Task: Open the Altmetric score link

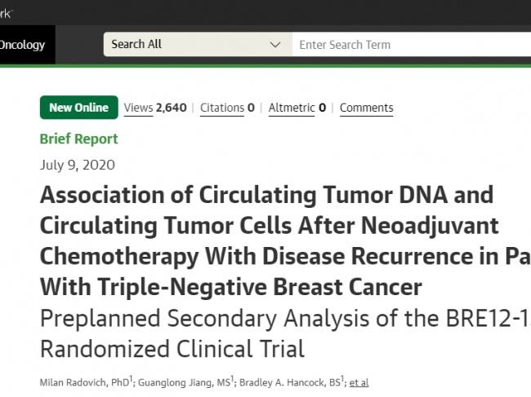Action: coord(297,108)
